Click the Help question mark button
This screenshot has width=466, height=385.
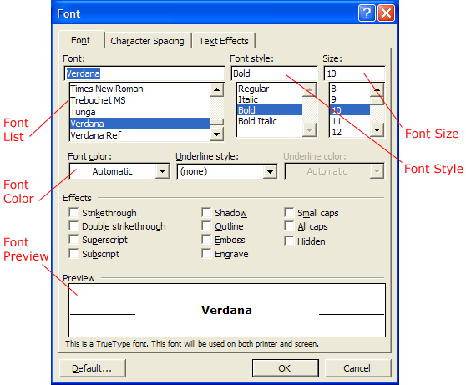click(367, 13)
